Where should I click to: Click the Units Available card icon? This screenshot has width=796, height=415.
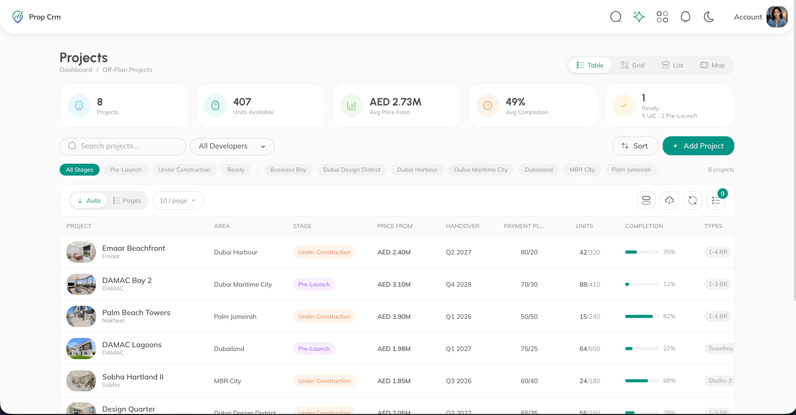(215, 105)
